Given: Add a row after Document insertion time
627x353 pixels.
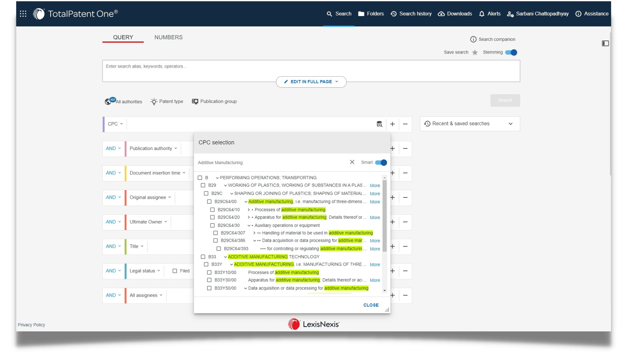Looking at the screenshot, I should click(393, 173).
